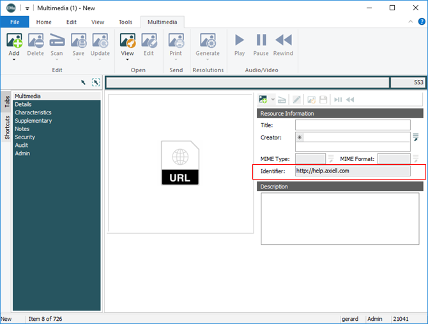This screenshot has width=428, height=324.
Task: Select Security in the tab list
Action: [x=26, y=137]
